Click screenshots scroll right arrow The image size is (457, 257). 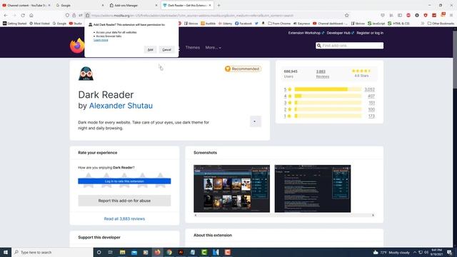373,216
